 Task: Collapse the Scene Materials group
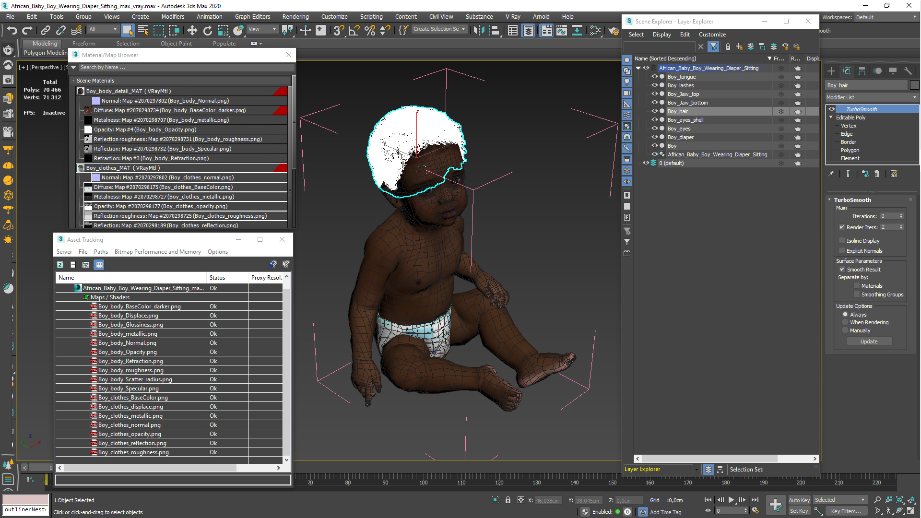click(x=73, y=81)
